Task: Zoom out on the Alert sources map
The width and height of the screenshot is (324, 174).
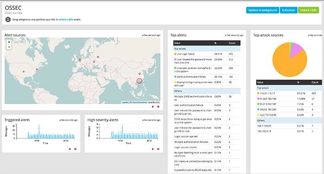Action: click(x=9, y=47)
